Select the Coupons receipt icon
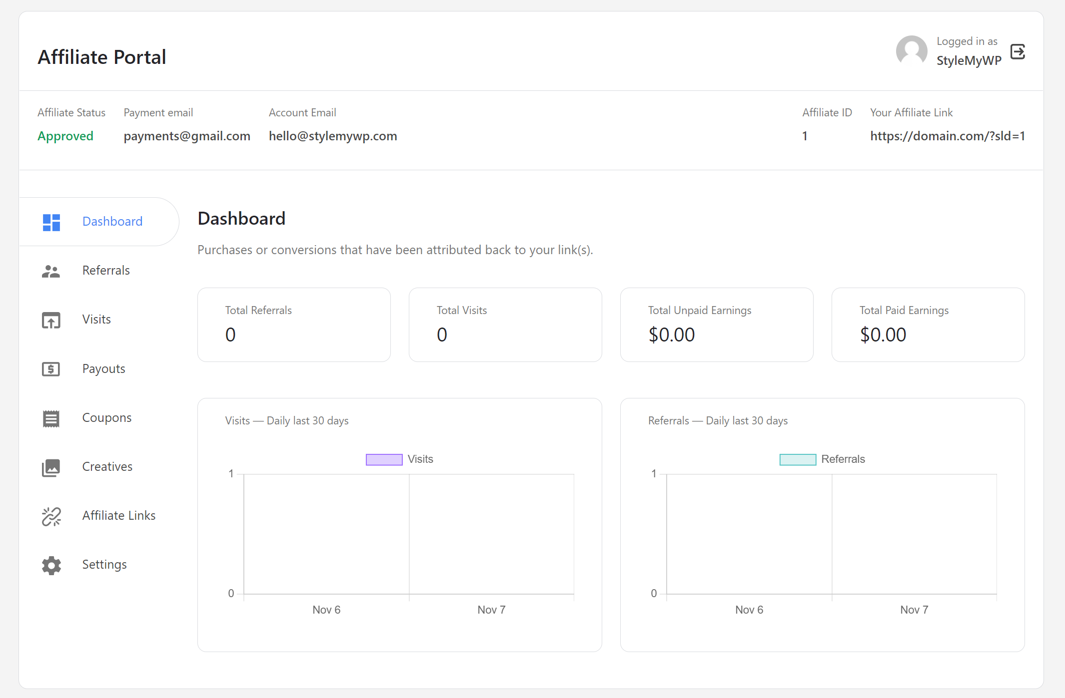1065x698 pixels. coord(50,418)
